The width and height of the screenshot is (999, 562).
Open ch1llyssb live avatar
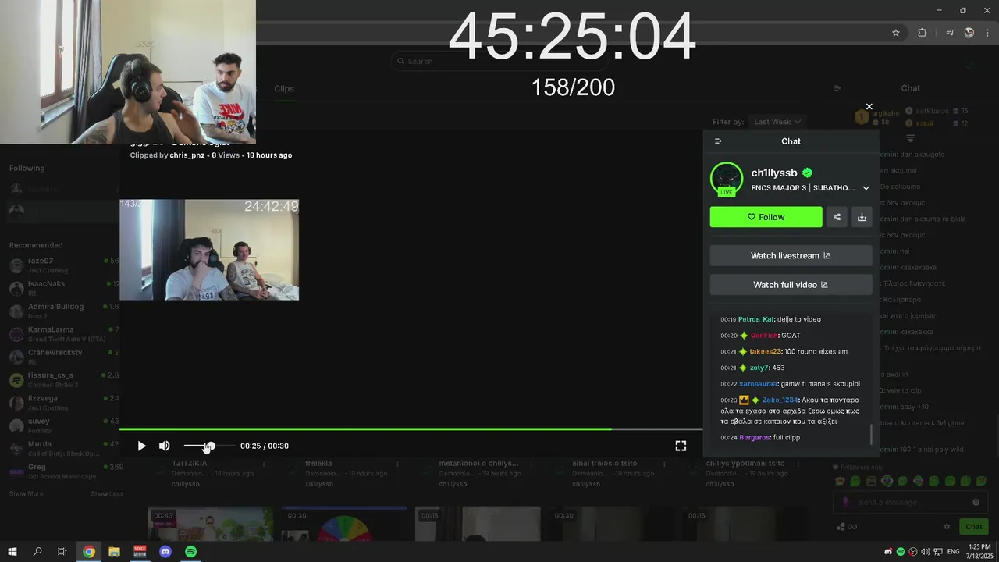(x=727, y=179)
